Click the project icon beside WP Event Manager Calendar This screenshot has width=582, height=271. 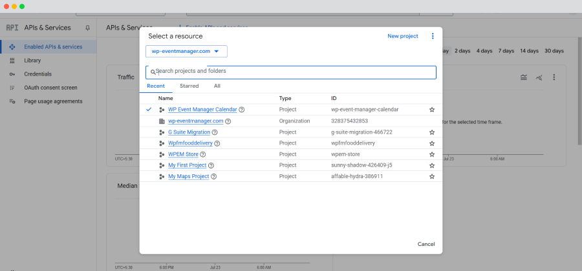click(x=162, y=110)
